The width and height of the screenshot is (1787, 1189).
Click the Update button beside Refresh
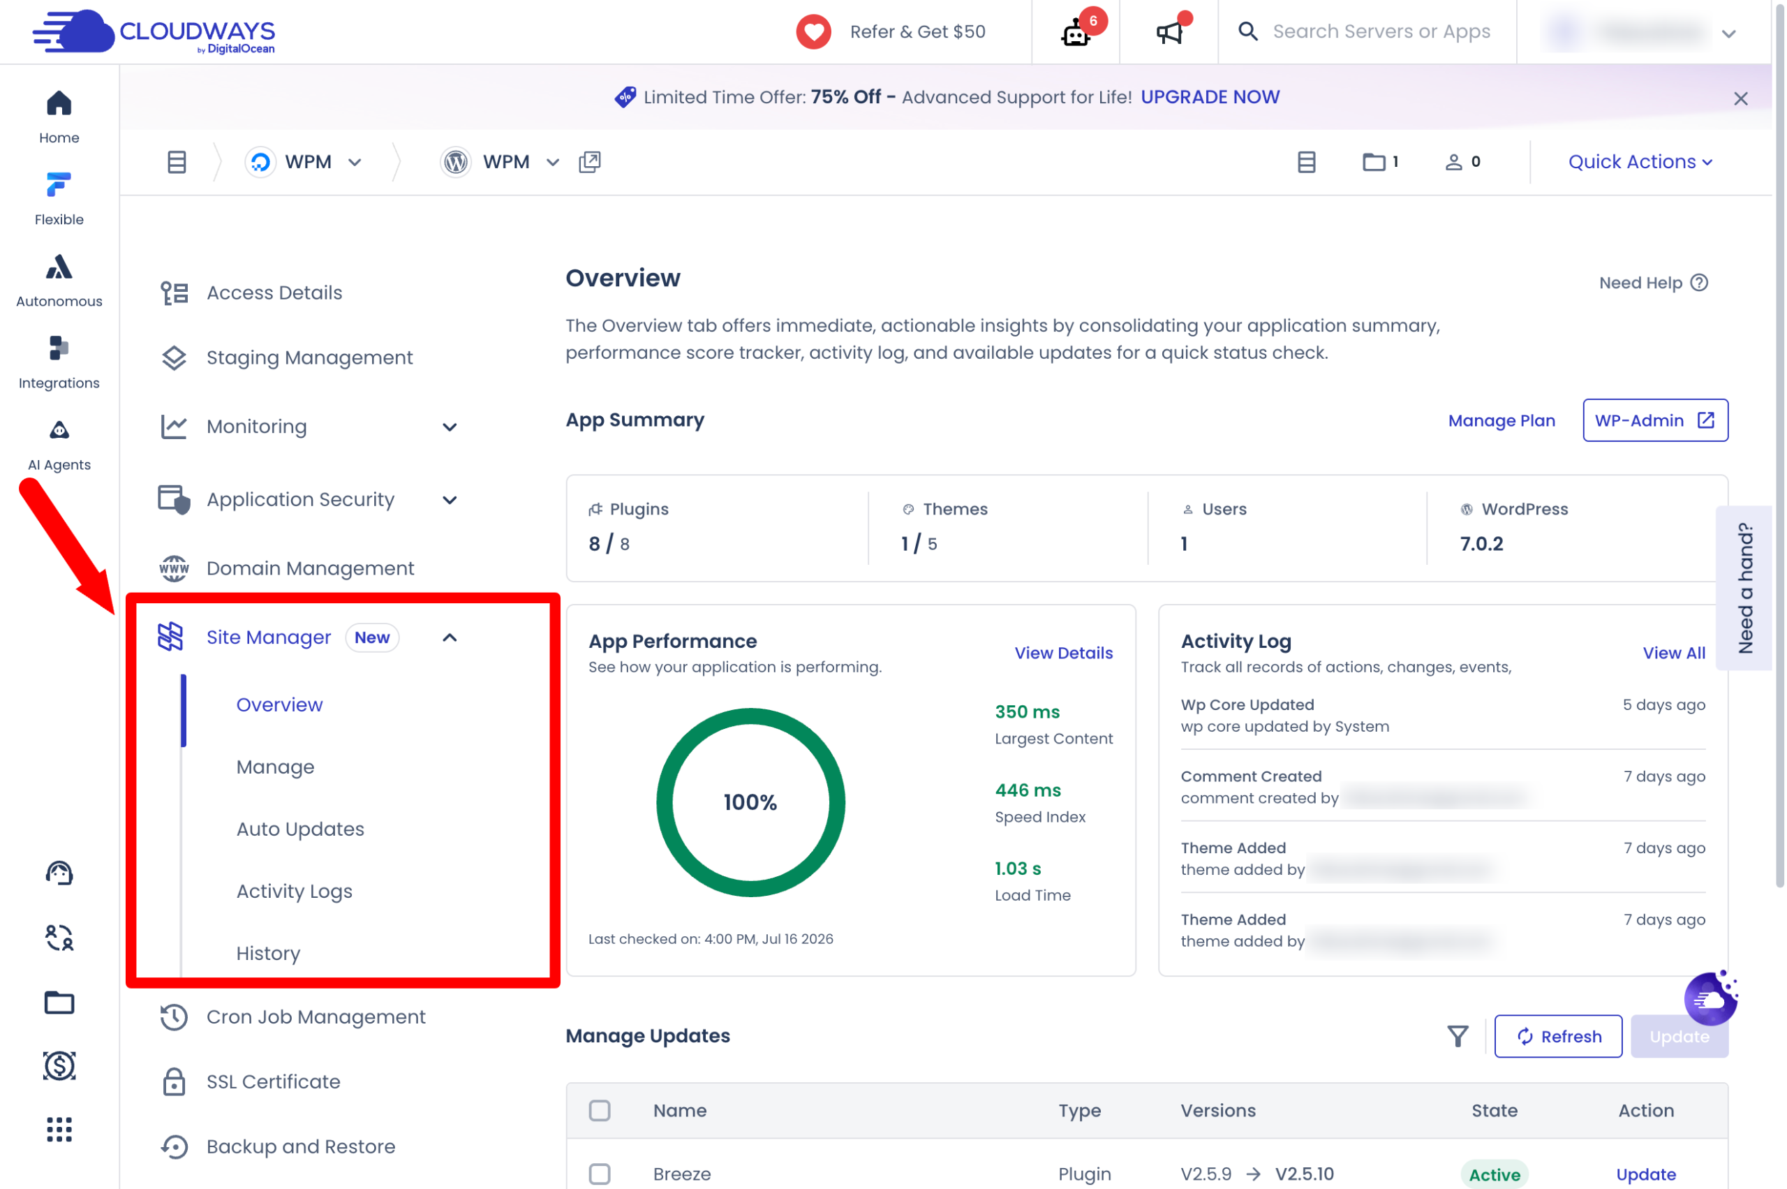[x=1680, y=1036]
